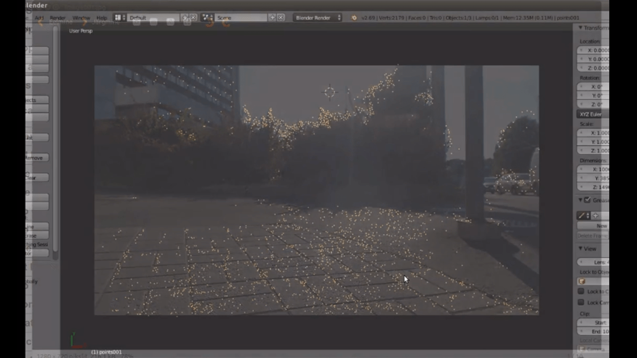Toggle the Grease Pencil checkbox
Image resolution: width=637 pixels, height=358 pixels.
(x=588, y=200)
